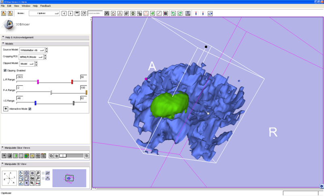Expand the Help & Acknowledgement section
Image resolution: width=324 pixels, height=196 pixels.
pyautogui.click(x=19, y=37)
